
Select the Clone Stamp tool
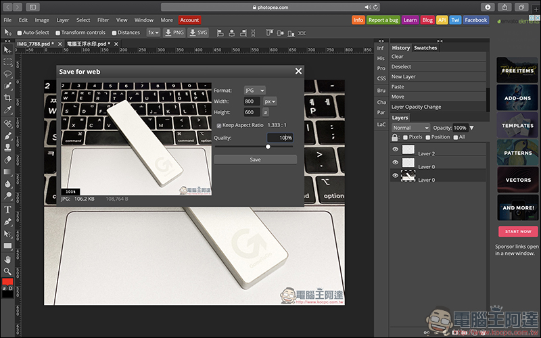tap(7, 147)
